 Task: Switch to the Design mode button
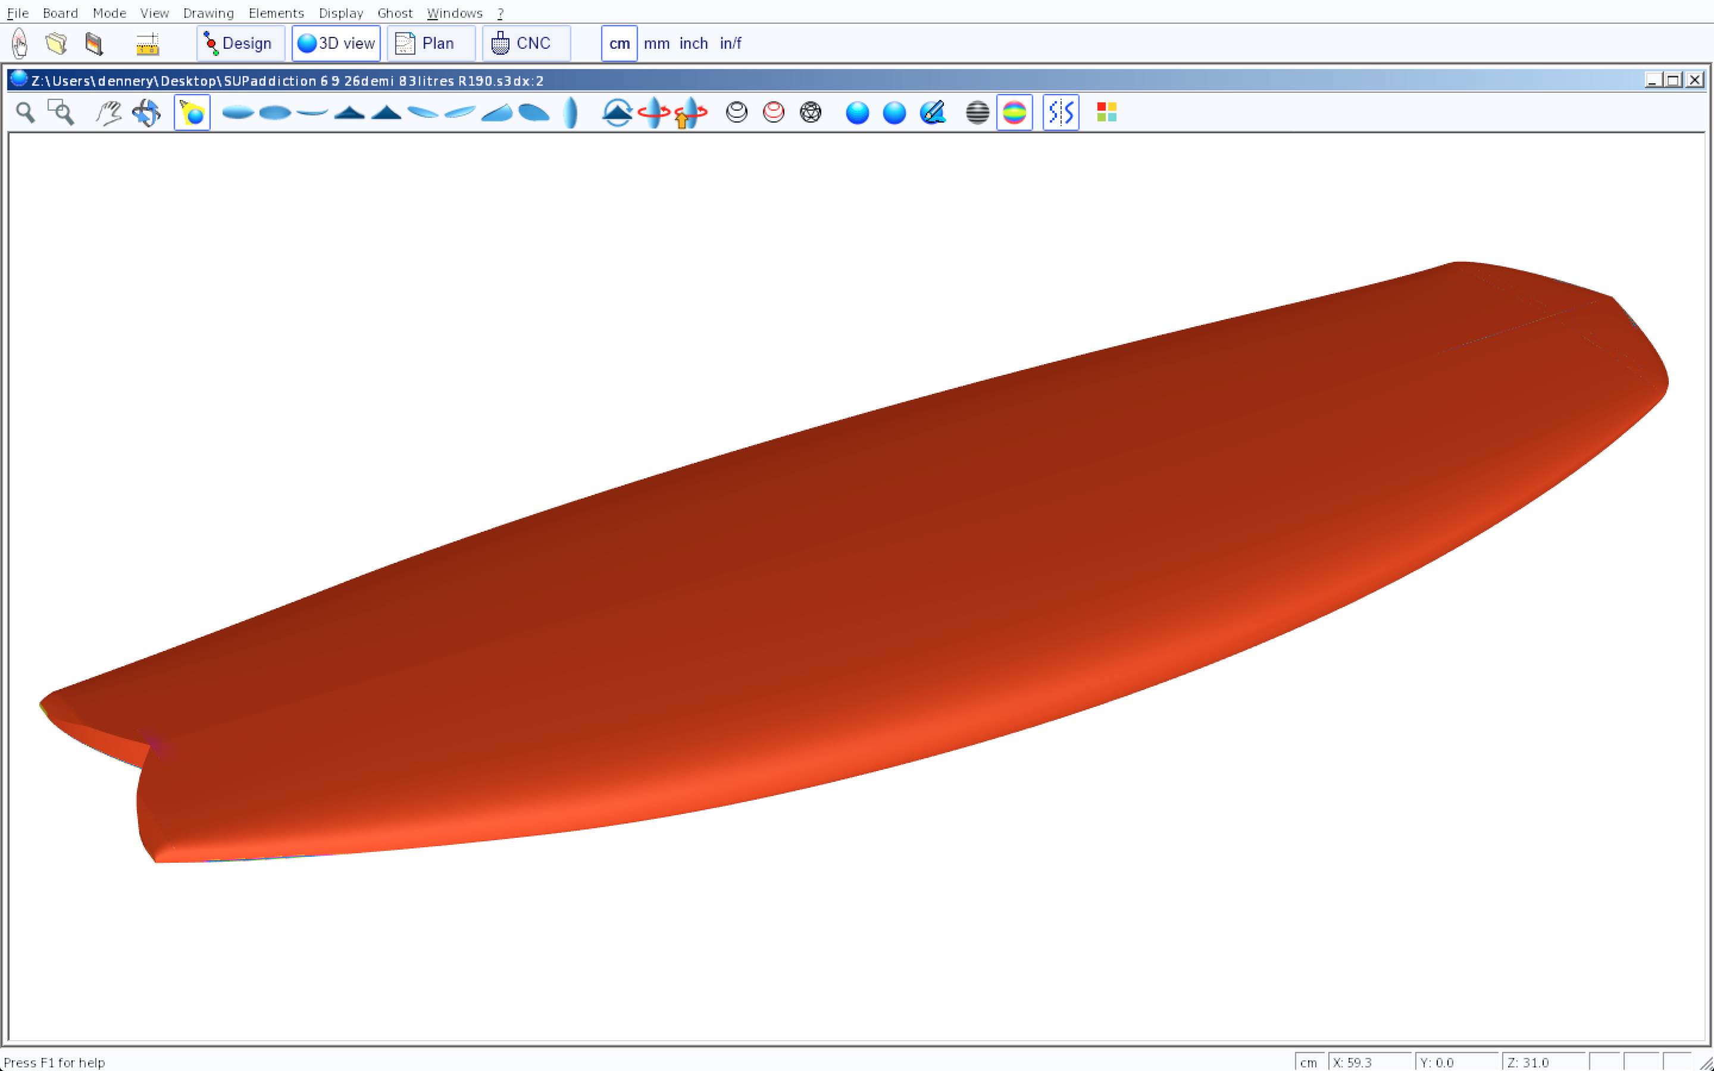[240, 43]
